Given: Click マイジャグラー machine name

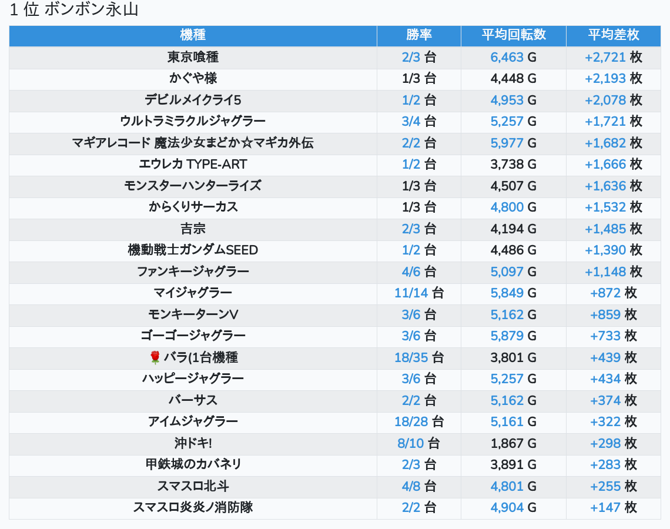Looking at the screenshot, I should click(193, 293).
